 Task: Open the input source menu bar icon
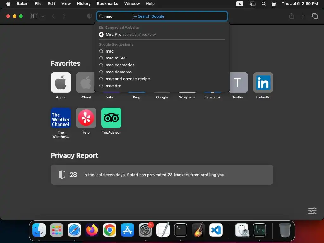pyautogui.click(x=240, y=4)
